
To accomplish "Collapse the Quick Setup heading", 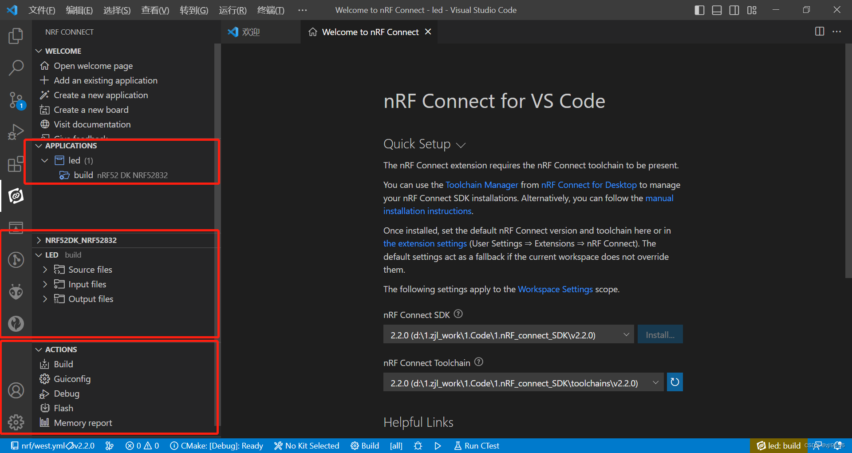I will click(x=461, y=145).
